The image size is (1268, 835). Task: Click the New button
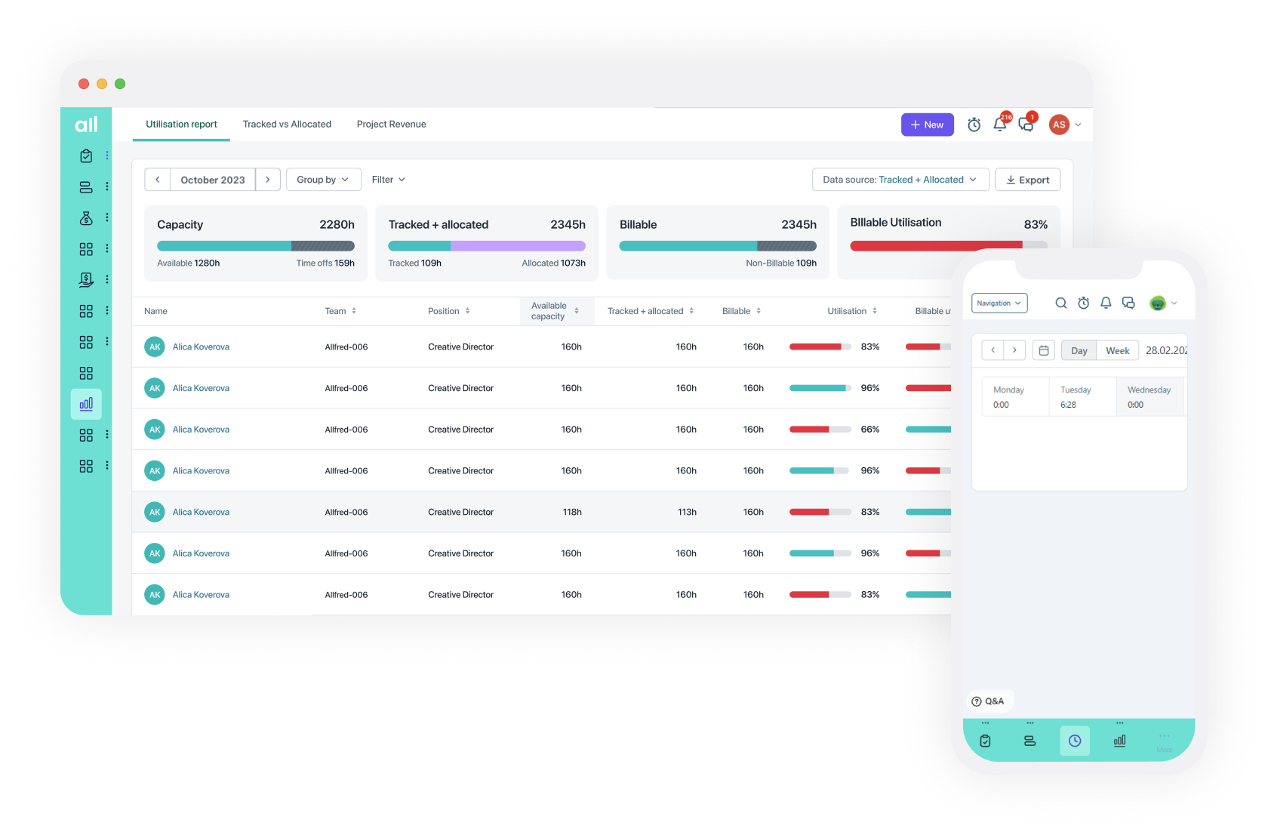[x=927, y=125]
